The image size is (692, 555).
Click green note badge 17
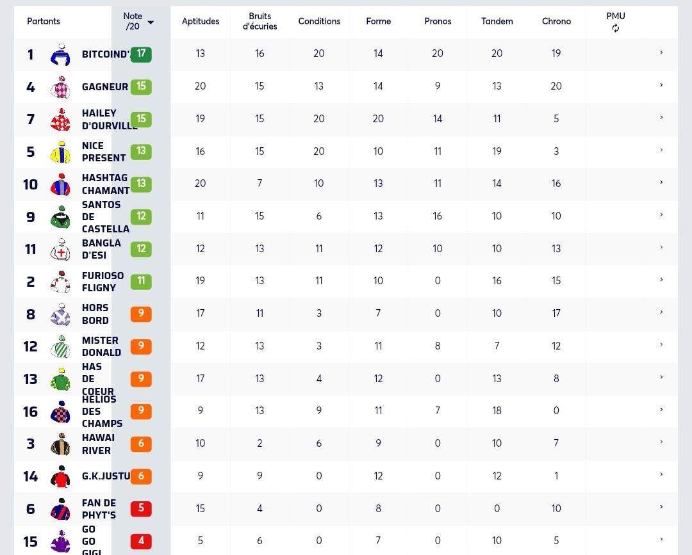click(x=141, y=54)
